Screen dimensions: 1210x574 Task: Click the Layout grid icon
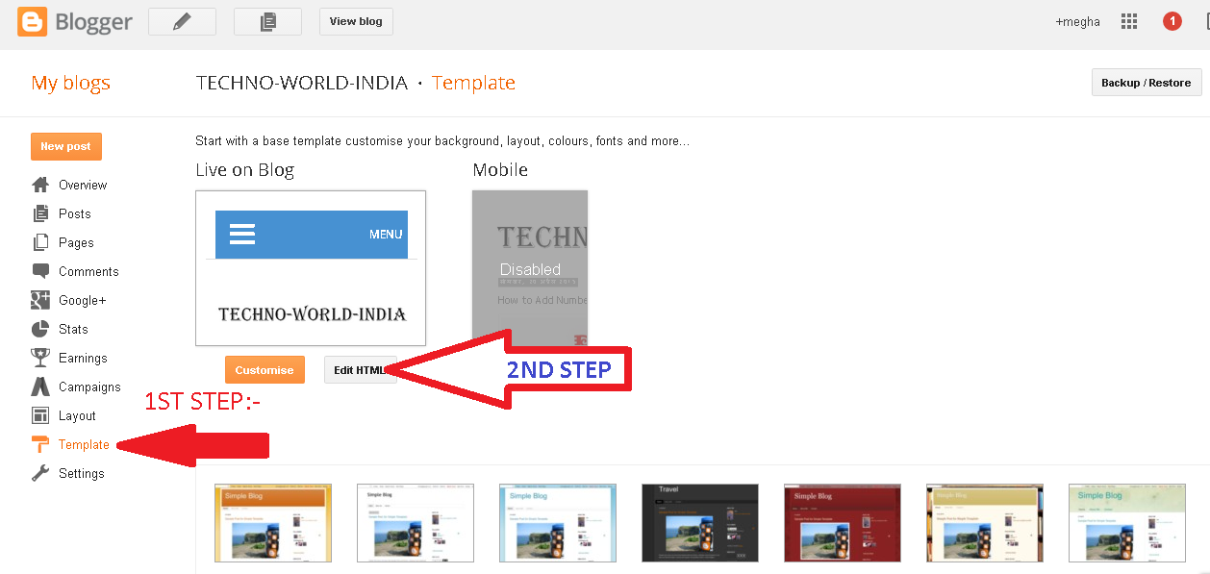coord(40,415)
